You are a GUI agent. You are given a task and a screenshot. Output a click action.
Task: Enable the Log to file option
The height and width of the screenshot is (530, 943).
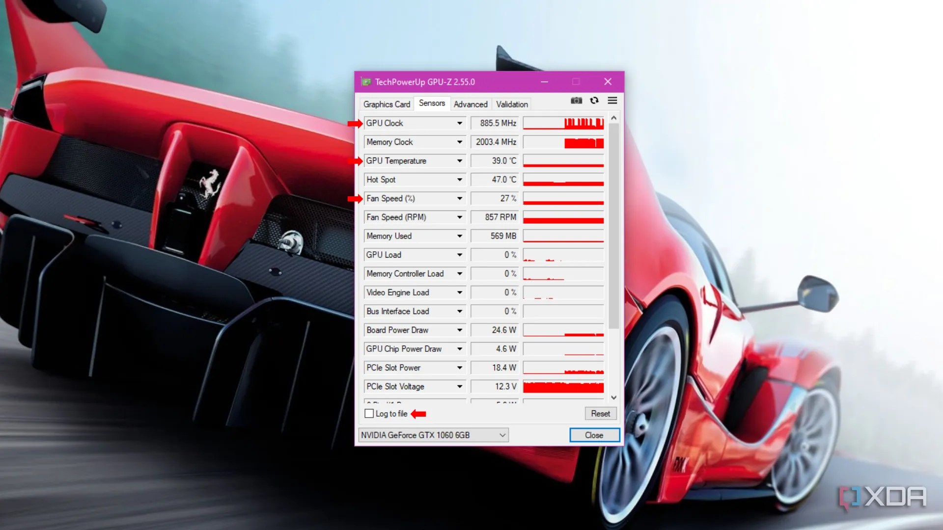(369, 414)
